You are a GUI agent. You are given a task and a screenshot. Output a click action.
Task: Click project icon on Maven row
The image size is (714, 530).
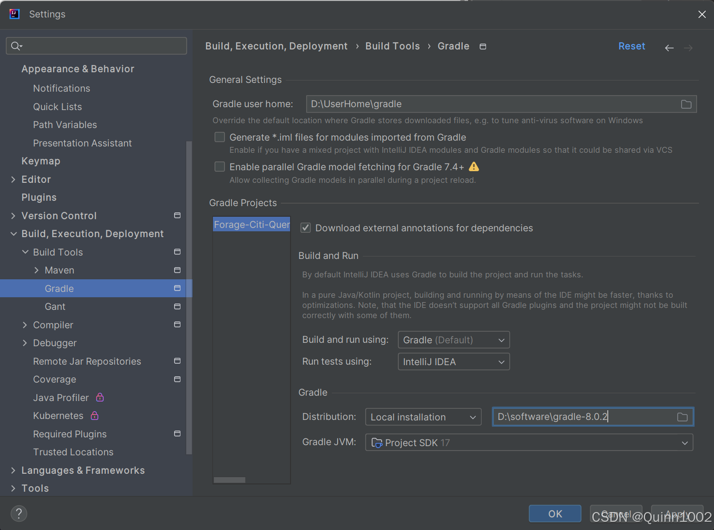(x=178, y=270)
